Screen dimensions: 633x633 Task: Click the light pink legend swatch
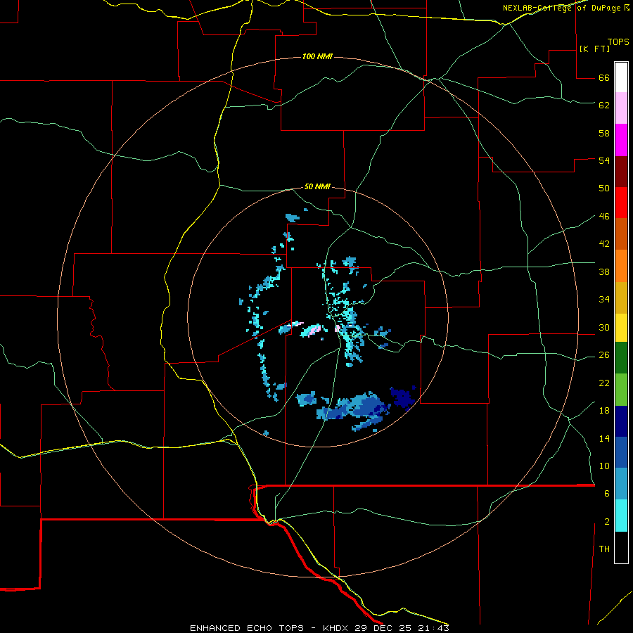[621, 108]
